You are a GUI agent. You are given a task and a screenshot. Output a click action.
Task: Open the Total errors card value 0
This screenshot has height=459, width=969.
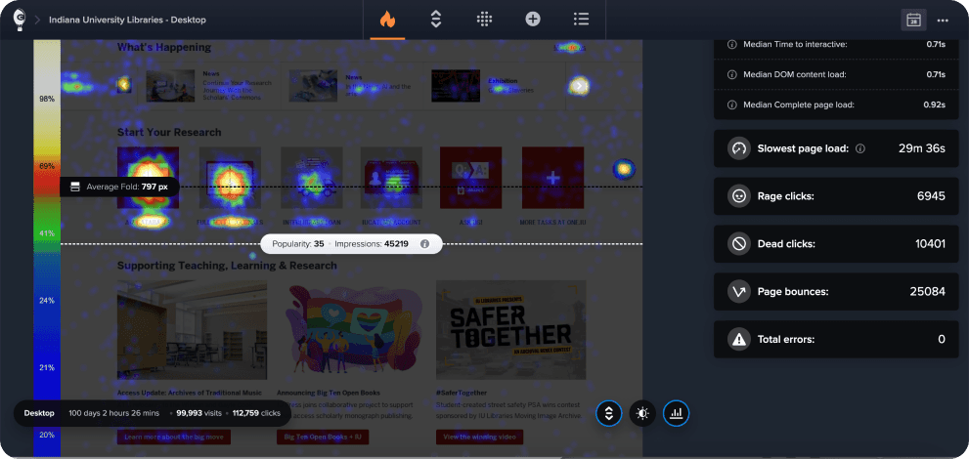pos(942,339)
